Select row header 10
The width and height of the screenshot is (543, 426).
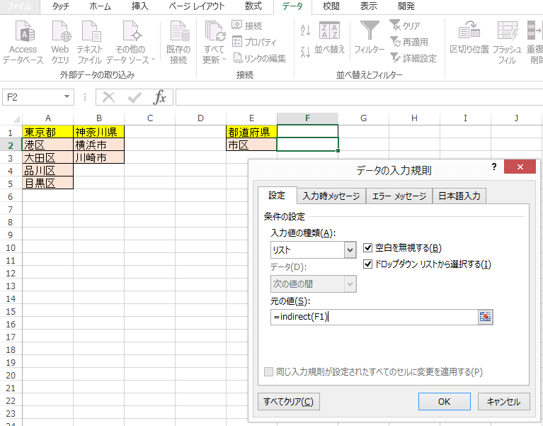tap(11, 248)
